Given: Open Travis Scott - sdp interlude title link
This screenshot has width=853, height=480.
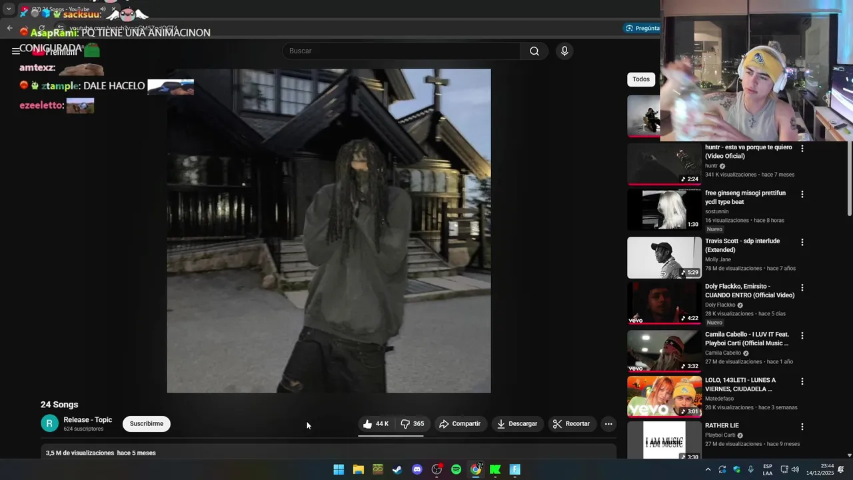Looking at the screenshot, I should click(x=742, y=245).
